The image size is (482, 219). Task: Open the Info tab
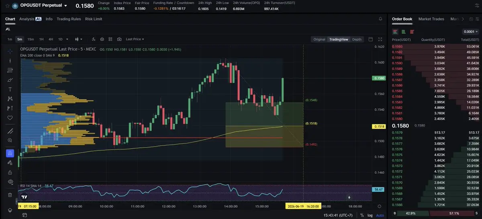[49, 19]
